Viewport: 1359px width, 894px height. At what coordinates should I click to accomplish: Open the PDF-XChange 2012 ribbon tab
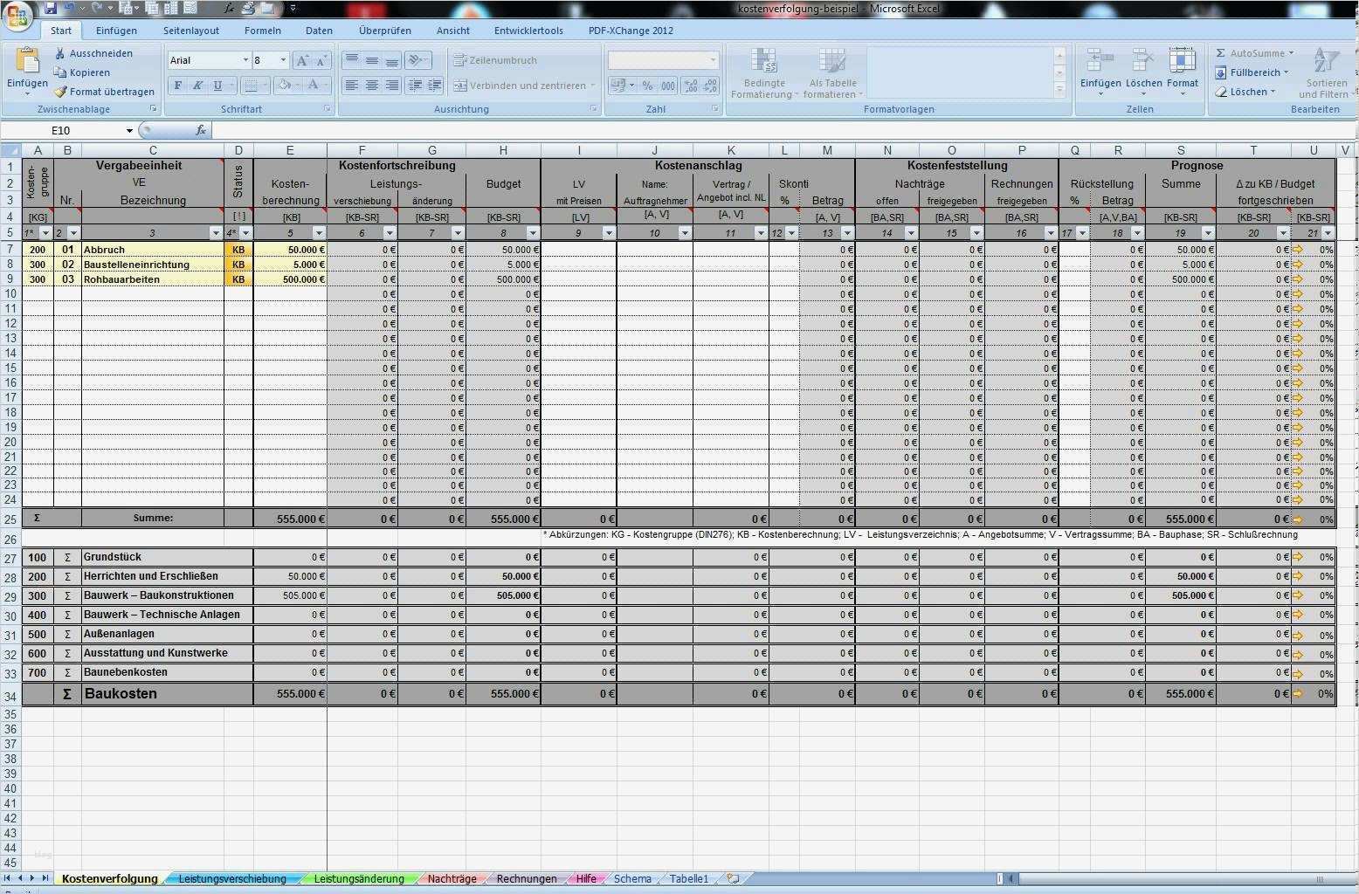click(631, 30)
